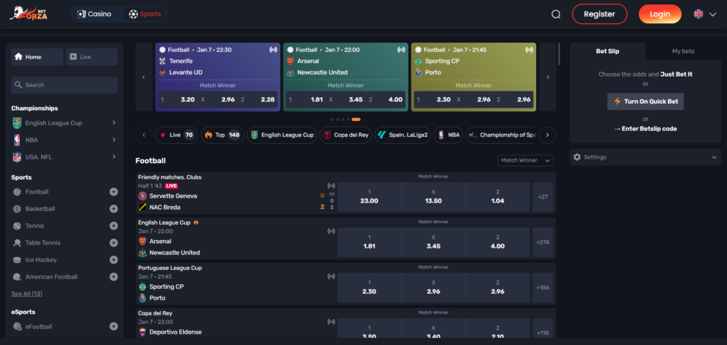
Task: Select the Live filter chip
Action: point(177,135)
